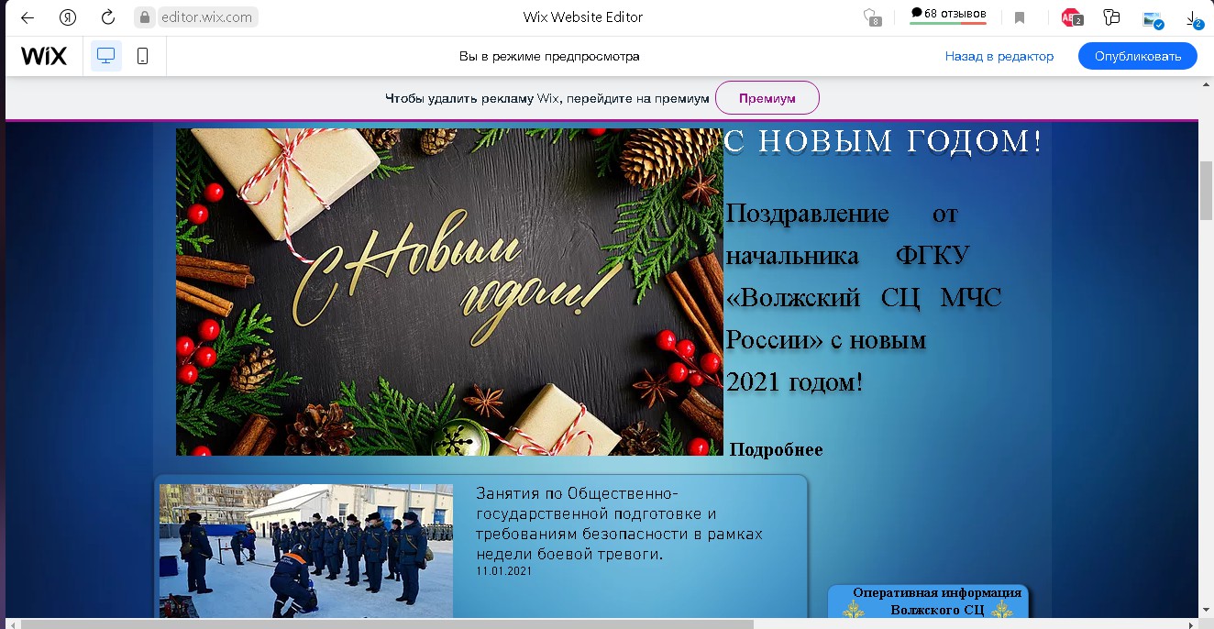Open the 68 отзывов reviews widget
The width and height of the screenshot is (1214, 629).
click(x=948, y=16)
